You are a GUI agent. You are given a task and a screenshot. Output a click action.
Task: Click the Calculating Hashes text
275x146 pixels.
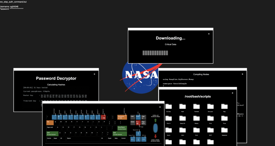[x=56, y=84]
